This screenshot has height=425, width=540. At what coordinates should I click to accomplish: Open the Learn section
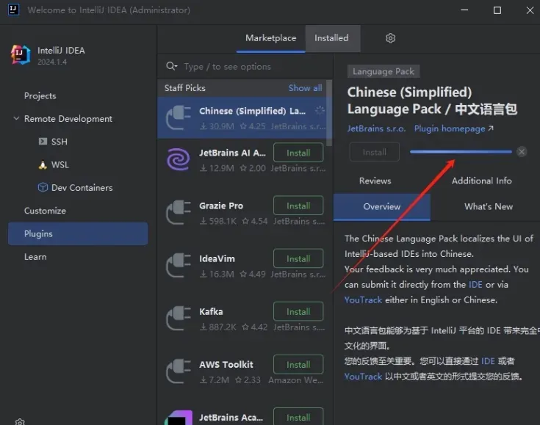[35, 257]
